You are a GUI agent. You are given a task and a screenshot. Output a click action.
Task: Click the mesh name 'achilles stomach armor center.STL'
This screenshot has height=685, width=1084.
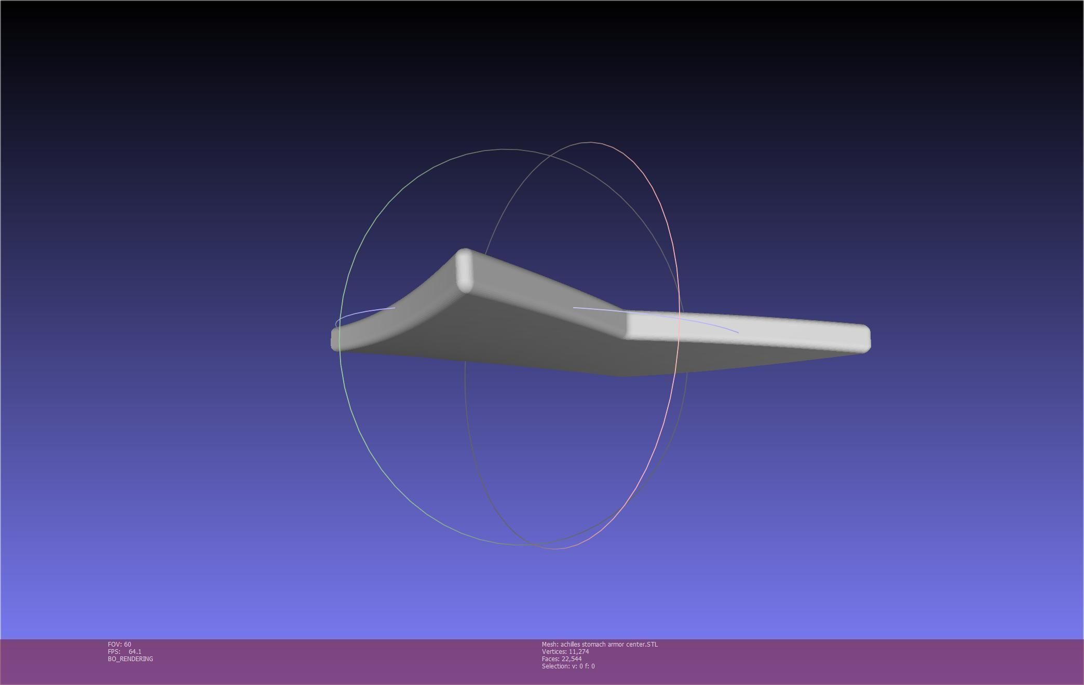click(x=609, y=644)
